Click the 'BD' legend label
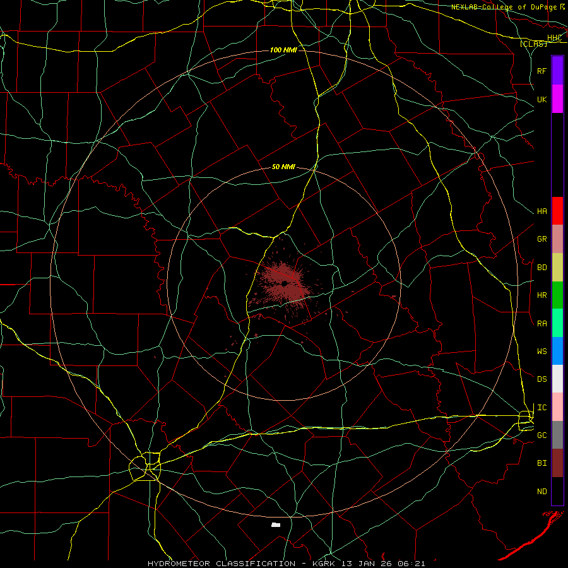Screen dimensions: 568x568 tap(541, 268)
